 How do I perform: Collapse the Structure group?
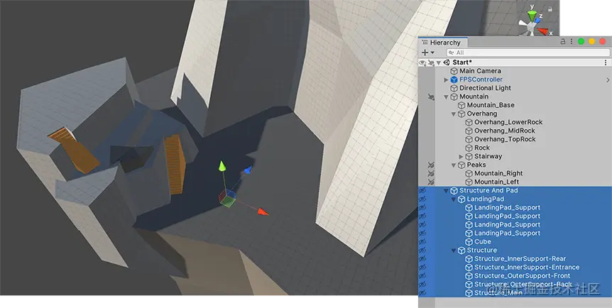click(454, 251)
